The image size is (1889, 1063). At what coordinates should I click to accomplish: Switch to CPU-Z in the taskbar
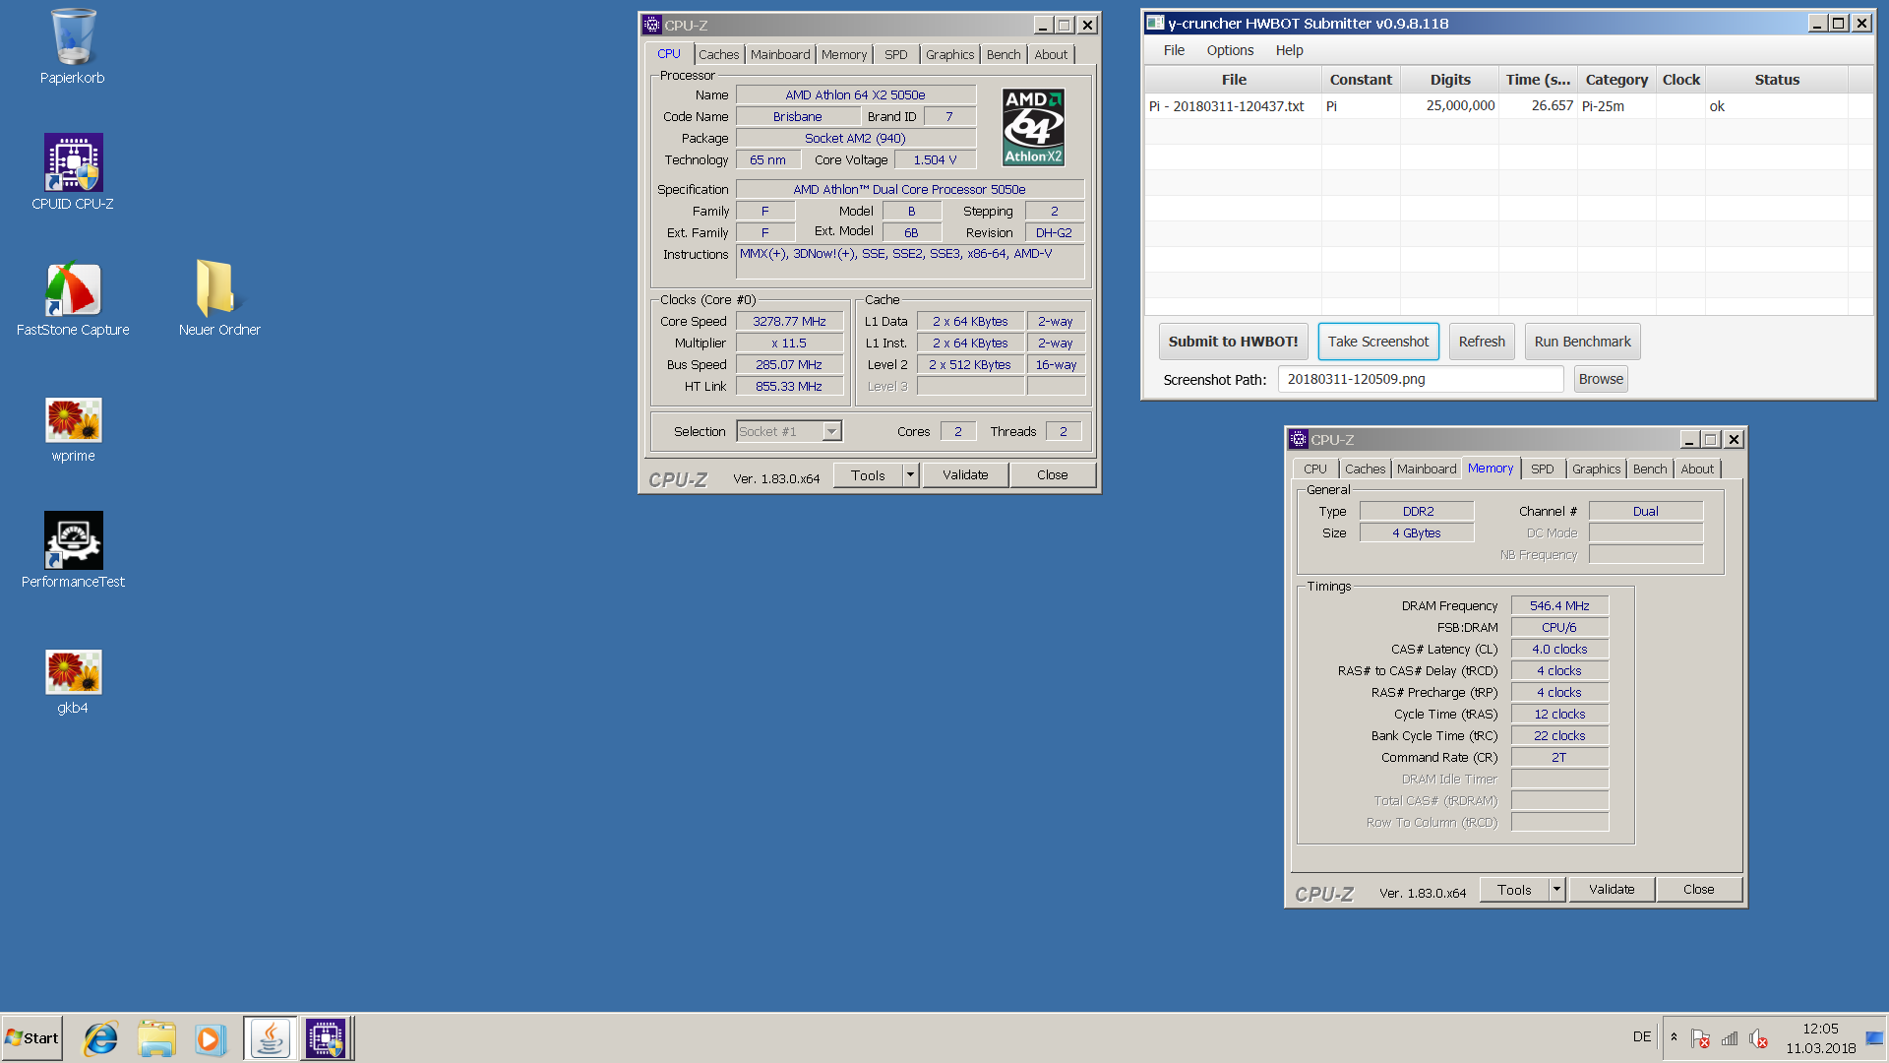coord(326,1038)
